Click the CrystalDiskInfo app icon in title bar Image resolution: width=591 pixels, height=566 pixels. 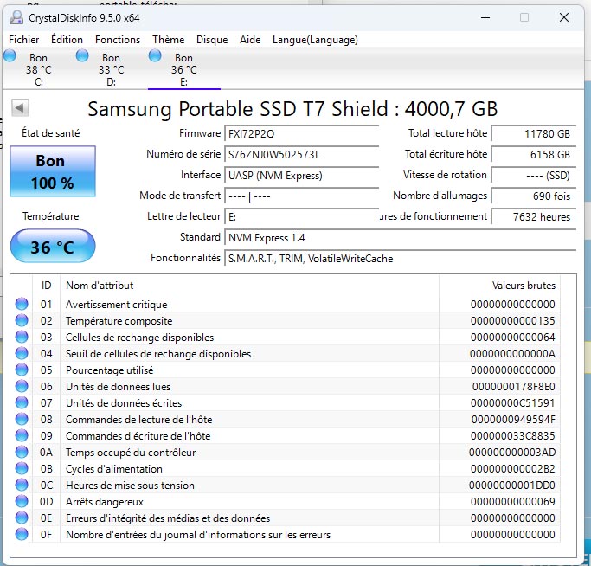16,17
